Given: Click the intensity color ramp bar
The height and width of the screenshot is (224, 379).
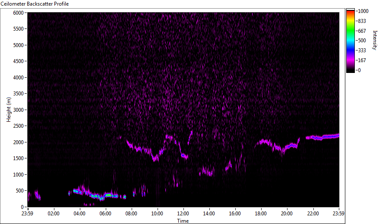Looking at the screenshot, I should click(350, 41).
